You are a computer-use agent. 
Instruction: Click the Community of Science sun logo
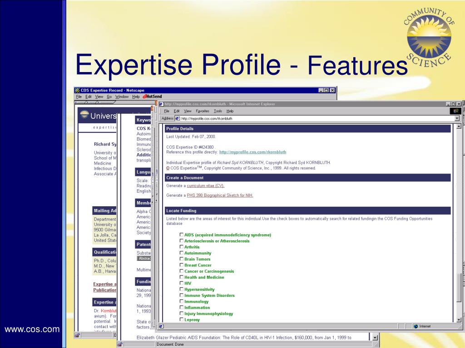pos(429,37)
